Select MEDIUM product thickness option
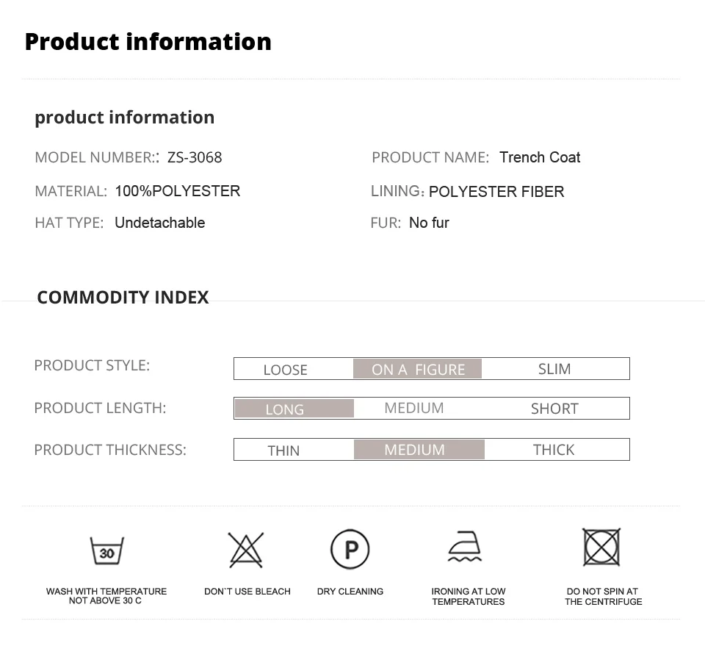 (x=415, y=450)
